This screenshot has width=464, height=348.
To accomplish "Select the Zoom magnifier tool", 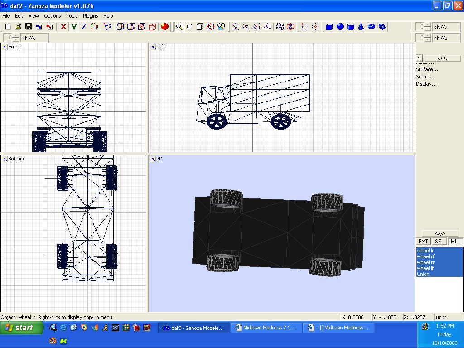I will (x=179, y=27).
